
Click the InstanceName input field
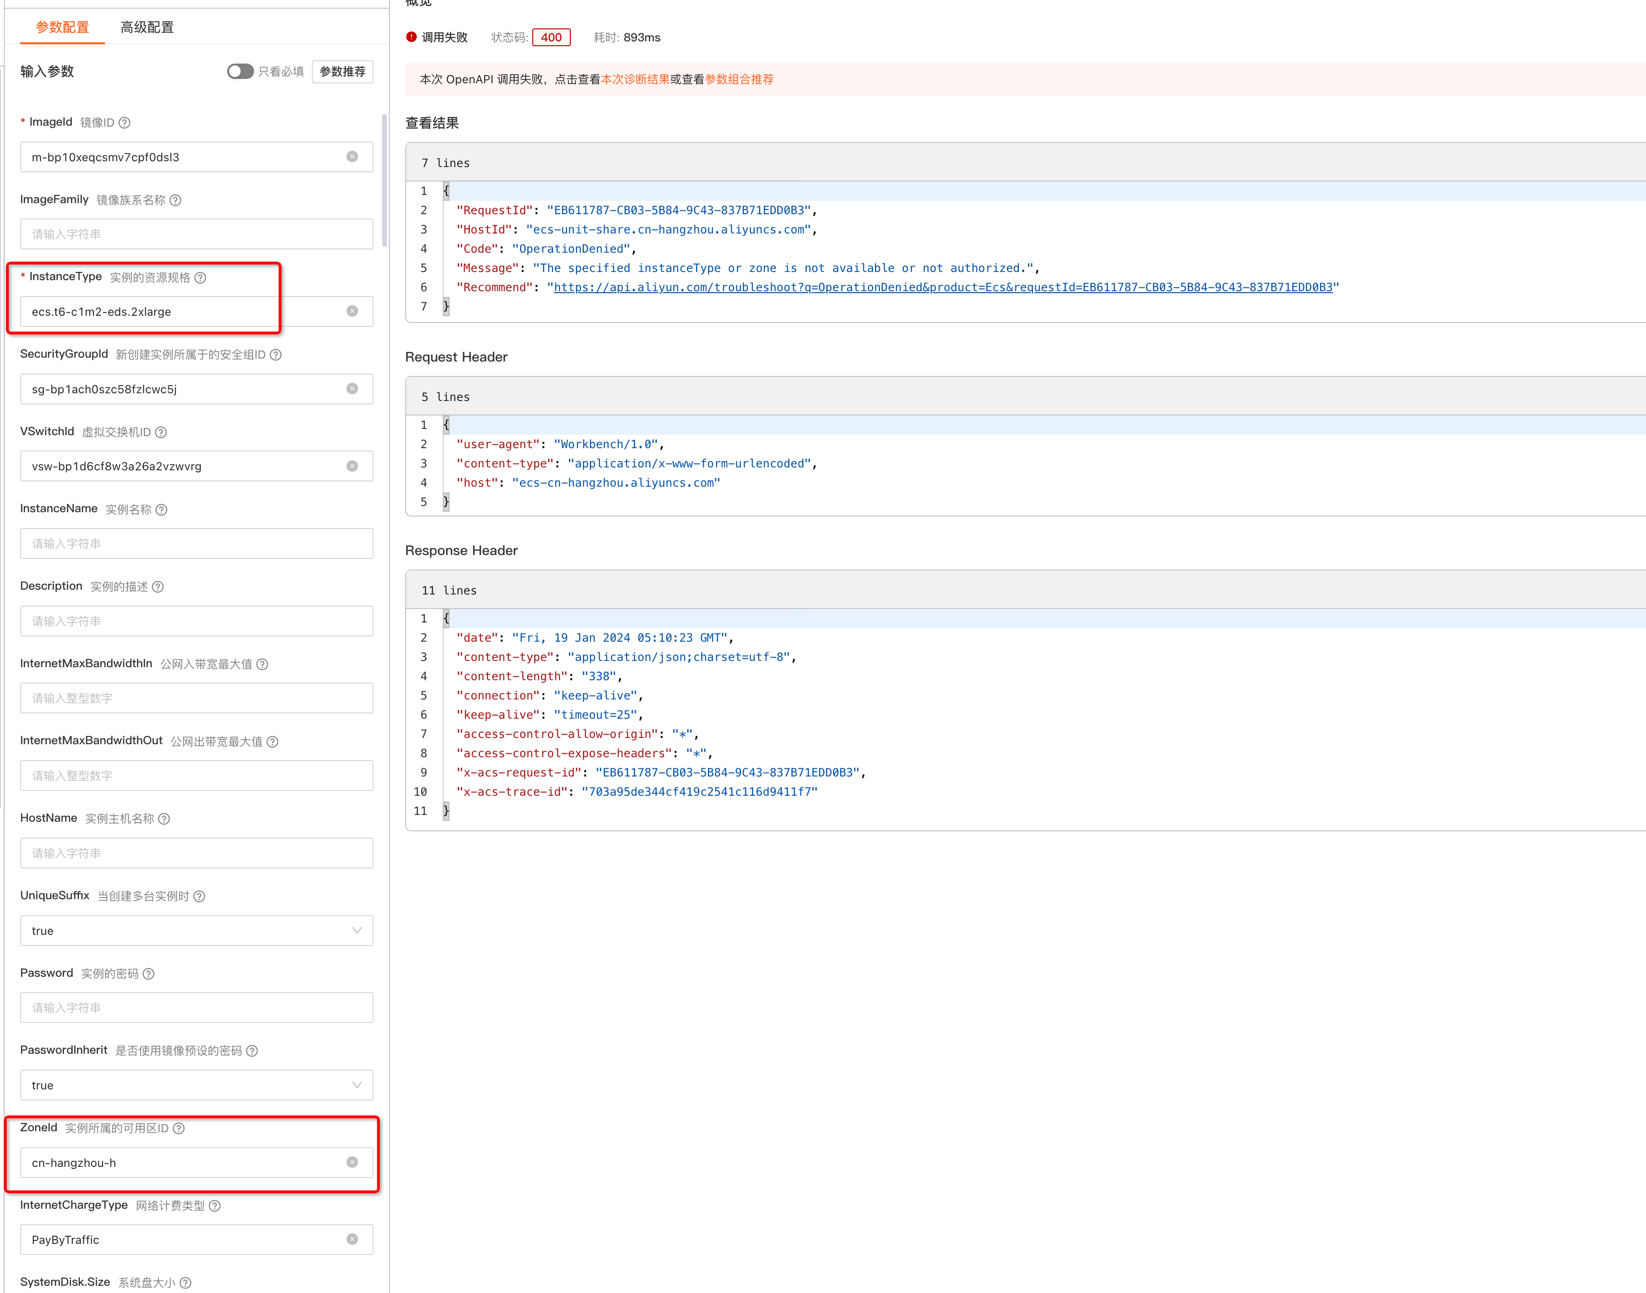197,543
